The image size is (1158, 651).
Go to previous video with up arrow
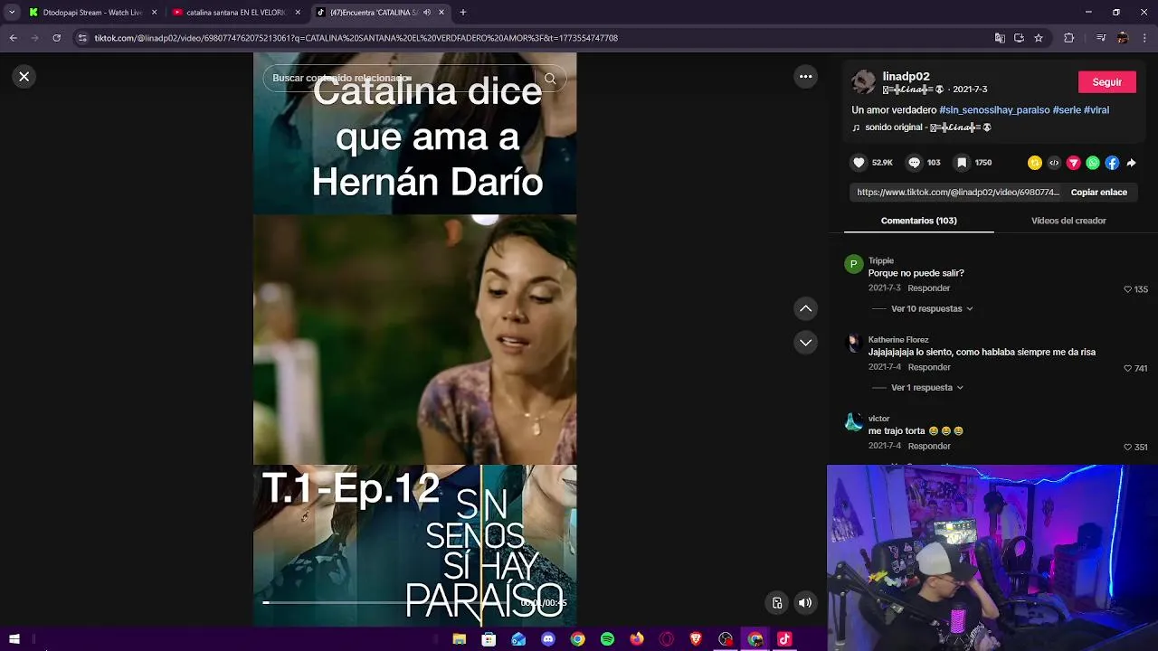(x=805, y=309)
